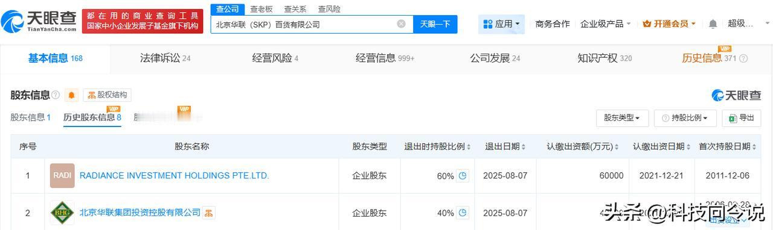Switch to the 法律诉讼 tab
The height and width of the screenshot is (230, 773).
tap(165, 58)
